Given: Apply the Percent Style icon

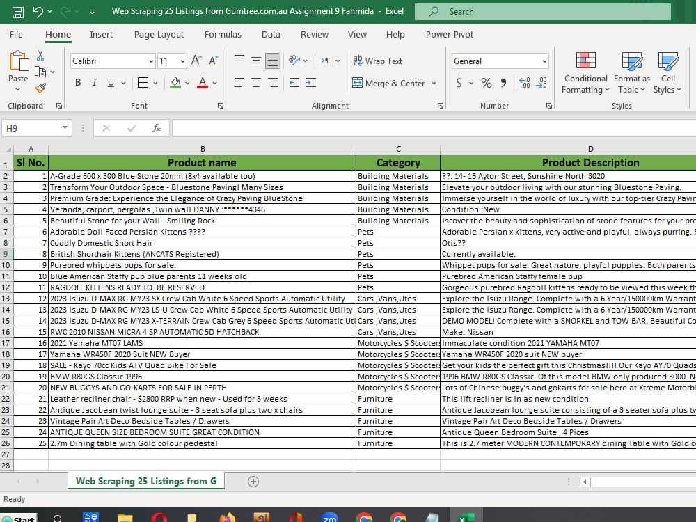Looking at the screenshot, I should click(487, 83).
